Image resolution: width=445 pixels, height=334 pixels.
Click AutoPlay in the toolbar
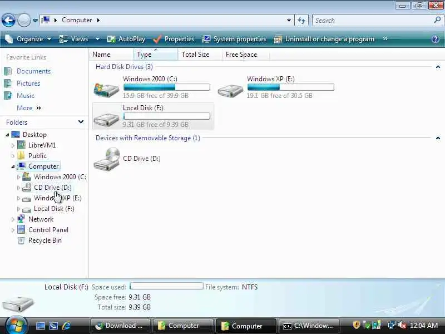click(126, 39)
